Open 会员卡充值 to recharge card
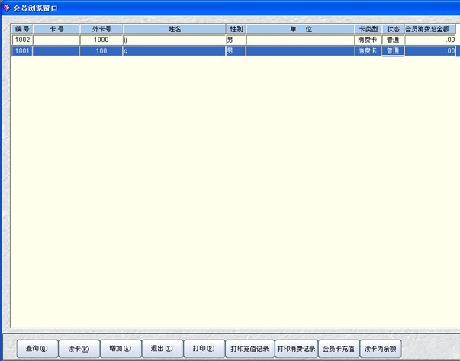This screenshot has height=361, width=460. (x=338, y=349)
